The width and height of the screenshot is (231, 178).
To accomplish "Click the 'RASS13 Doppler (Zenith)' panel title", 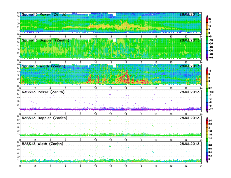I will [x=45, y=118].
